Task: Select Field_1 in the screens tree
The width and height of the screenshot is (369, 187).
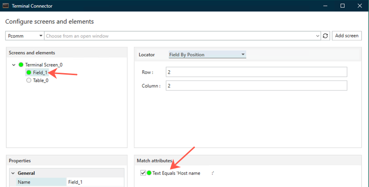Action: [x=40, y=73]
